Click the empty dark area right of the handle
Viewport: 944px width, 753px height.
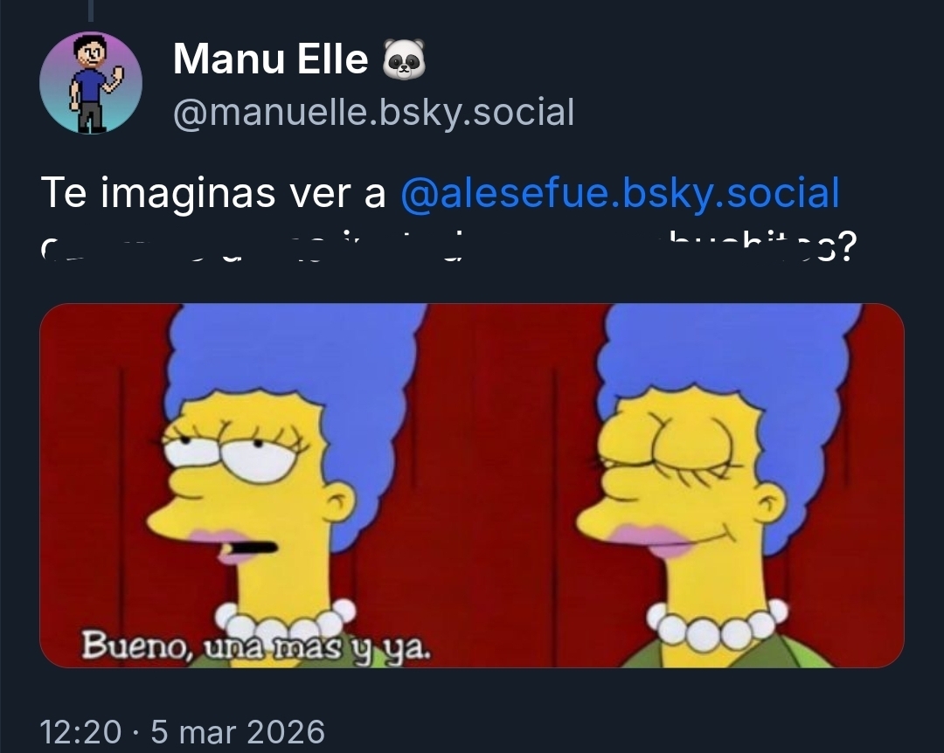(753, 113)
